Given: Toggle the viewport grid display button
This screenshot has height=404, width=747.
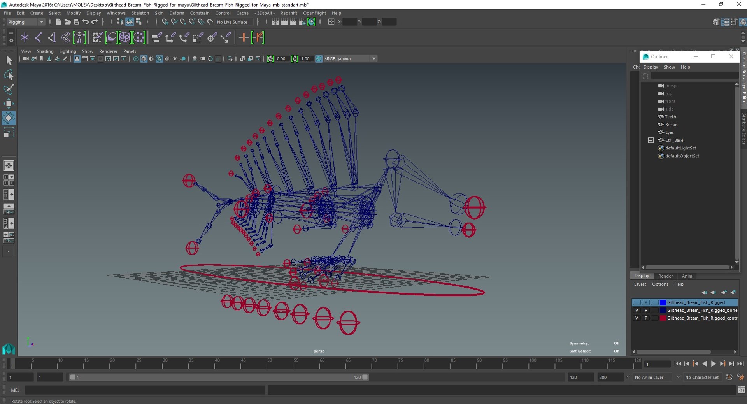Looking at the screenshot, I should pyautogui.click(x=77, y=59).
